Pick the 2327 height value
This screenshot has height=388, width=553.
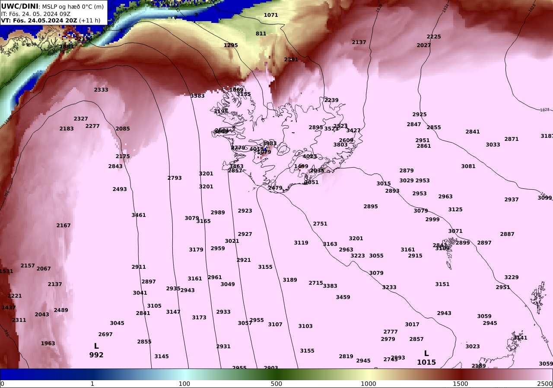coord(81,119)
